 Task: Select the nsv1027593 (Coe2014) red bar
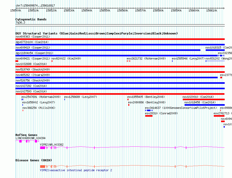(x=120, y=94)
